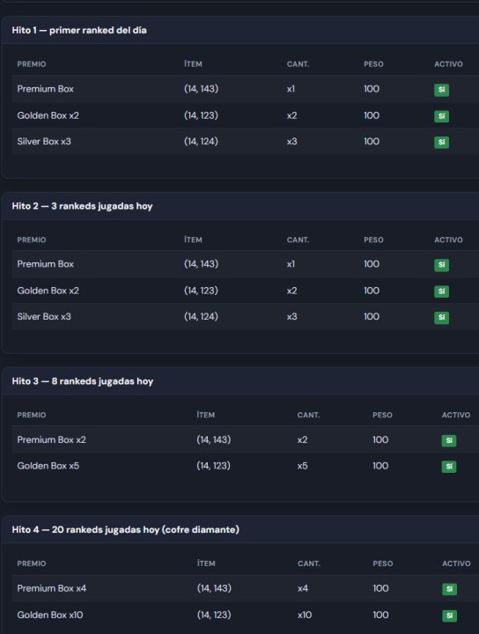Toggle Sí badge for Silver Box x3 in Hito 1

point(441,143)
